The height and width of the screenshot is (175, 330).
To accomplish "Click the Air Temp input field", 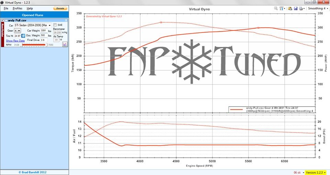I will (x=56, y=40).
